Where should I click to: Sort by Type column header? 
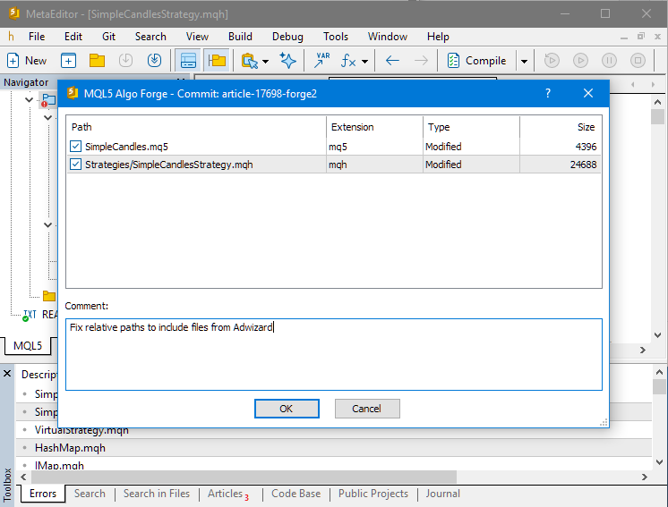tap(471, 127)
